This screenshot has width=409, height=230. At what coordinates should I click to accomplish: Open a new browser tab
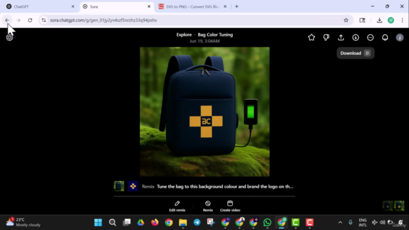(x=236, y=6)
